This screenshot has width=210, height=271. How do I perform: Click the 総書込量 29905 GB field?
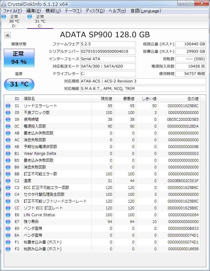[191, 51]
